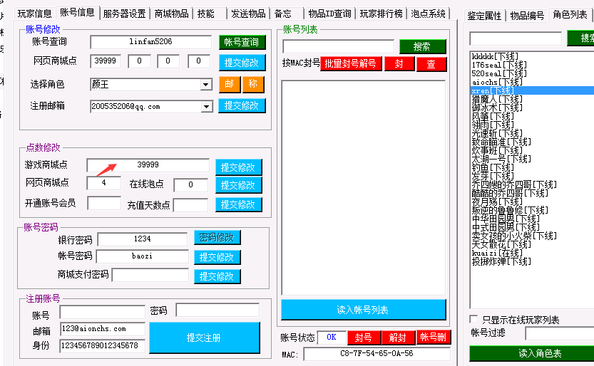Open the 玩家排行榜 tab
The image size is (594, 366).
[381, 14]
